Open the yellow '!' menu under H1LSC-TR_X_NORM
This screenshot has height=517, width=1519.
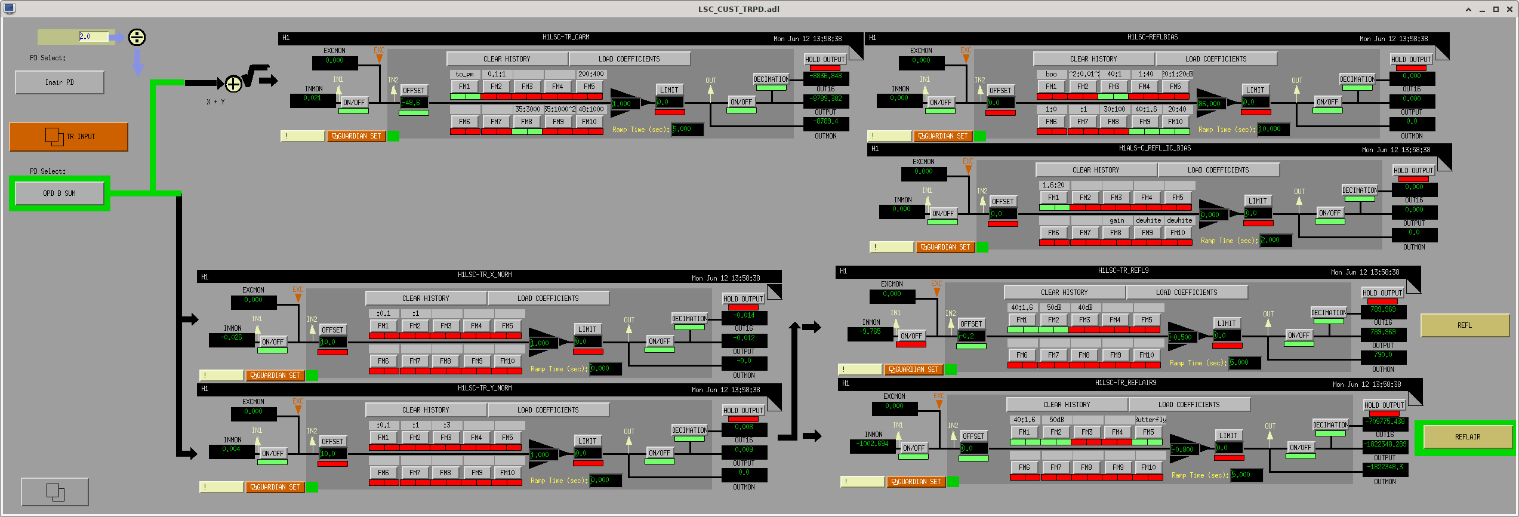tap(221, 376)
